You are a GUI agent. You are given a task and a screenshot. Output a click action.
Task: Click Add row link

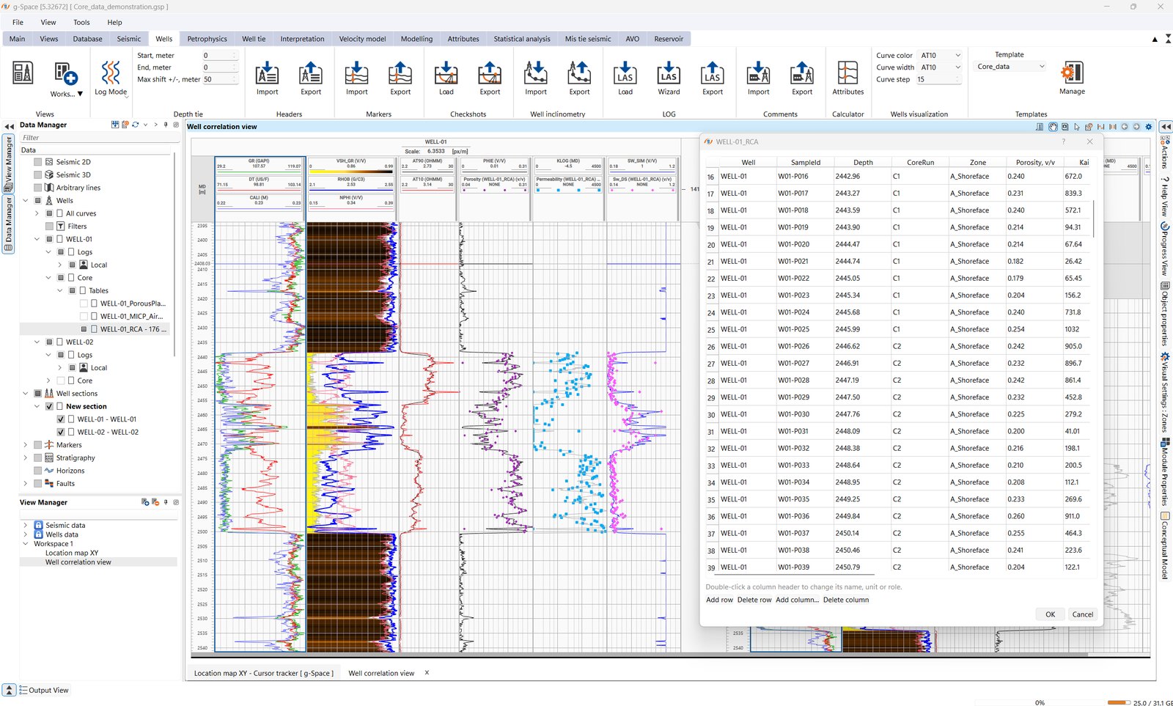tap(719, 600)
